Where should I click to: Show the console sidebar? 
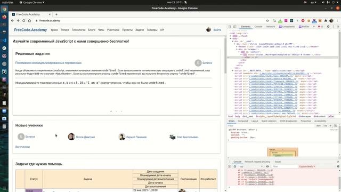pos(230,166)
